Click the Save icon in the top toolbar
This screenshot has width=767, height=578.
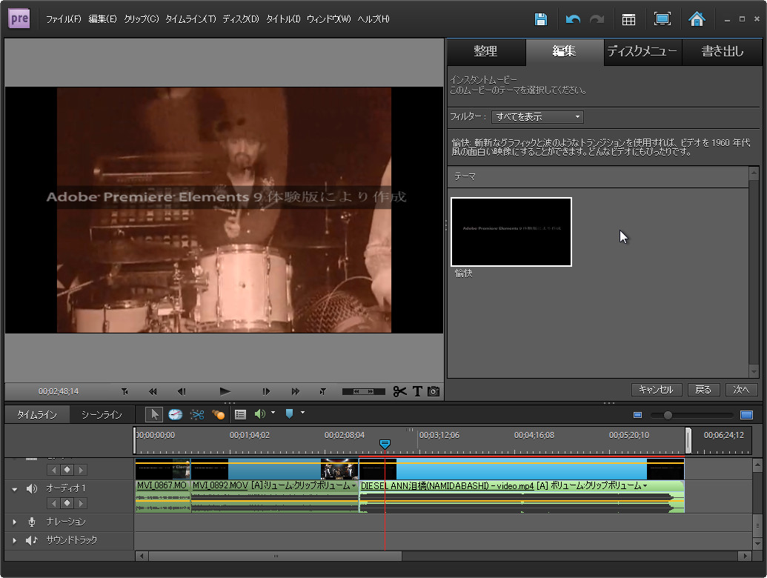click(540, 19)
